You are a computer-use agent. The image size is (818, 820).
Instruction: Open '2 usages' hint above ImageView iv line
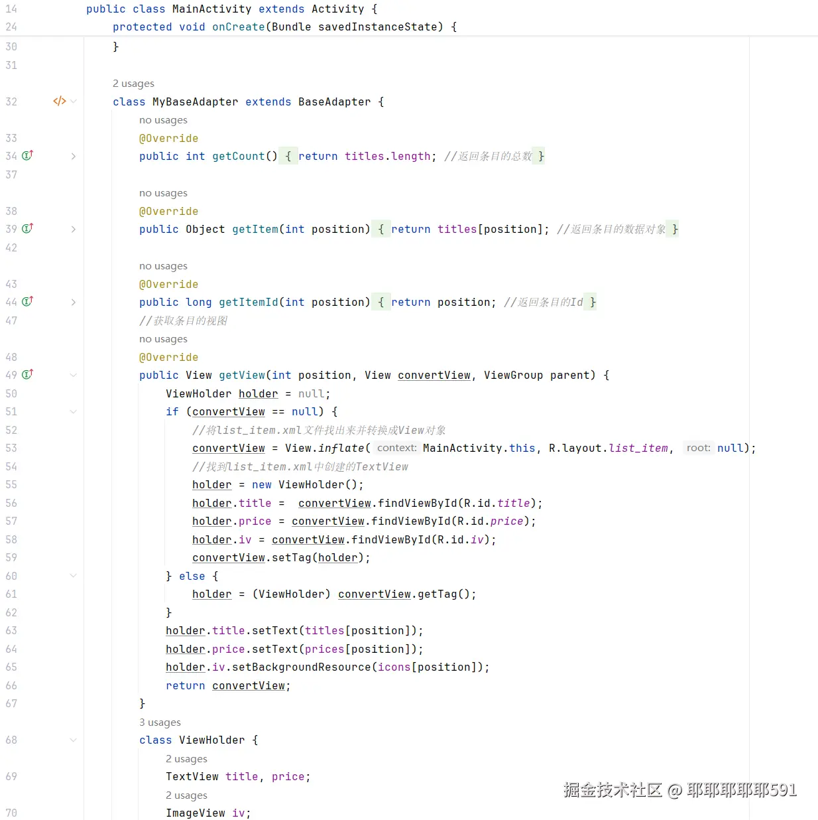point(186,795)
